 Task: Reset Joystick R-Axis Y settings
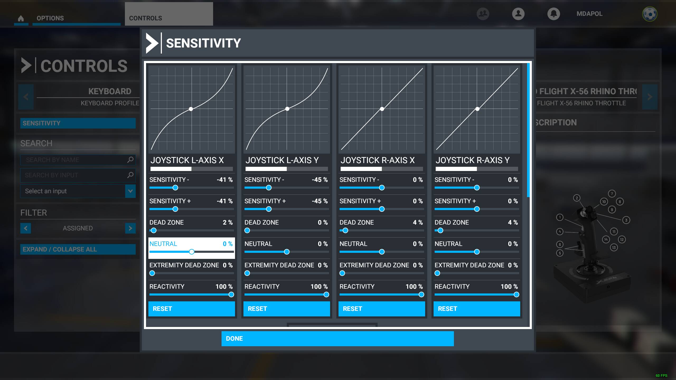477,309
